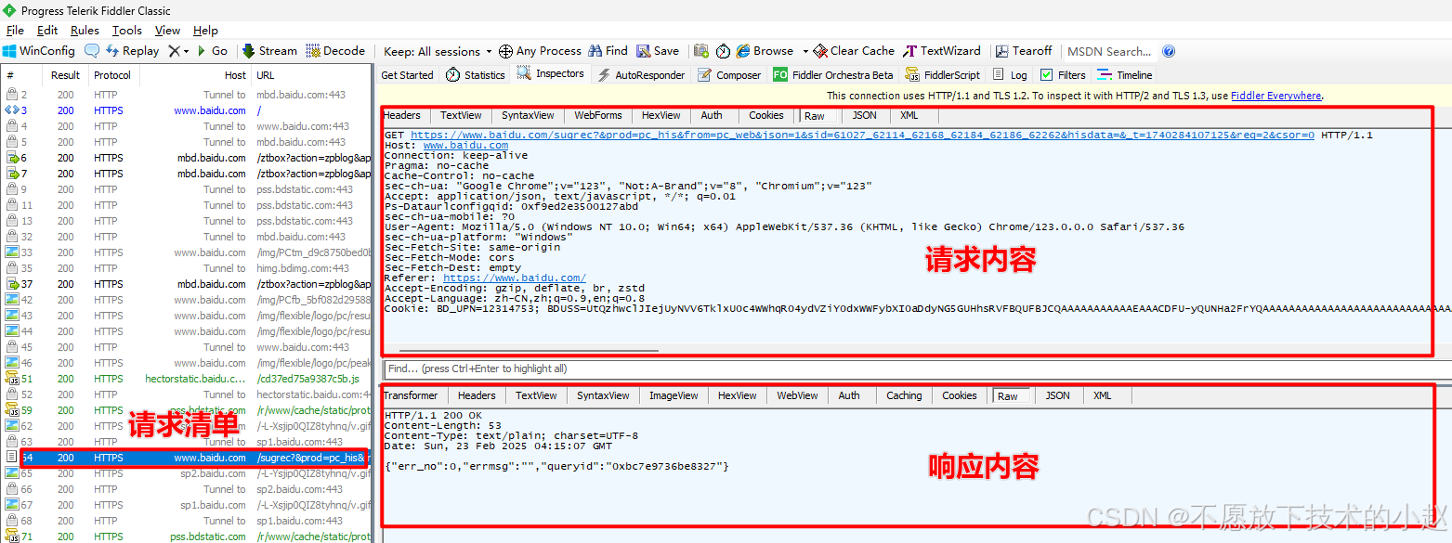Open the response Transformer tab

411,395
